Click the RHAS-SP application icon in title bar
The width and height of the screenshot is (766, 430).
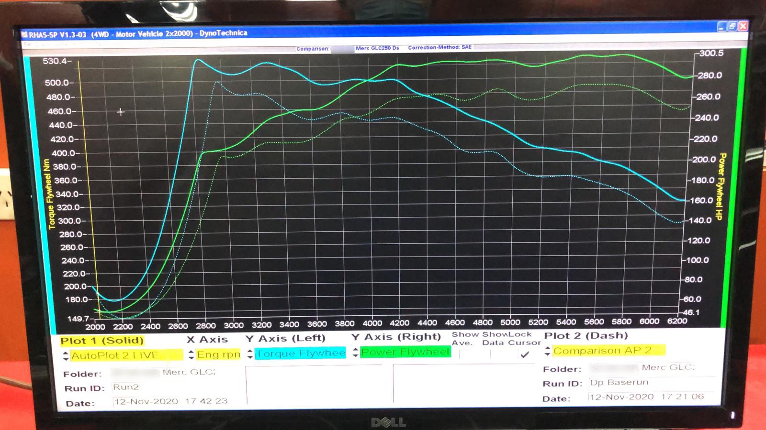24,34
